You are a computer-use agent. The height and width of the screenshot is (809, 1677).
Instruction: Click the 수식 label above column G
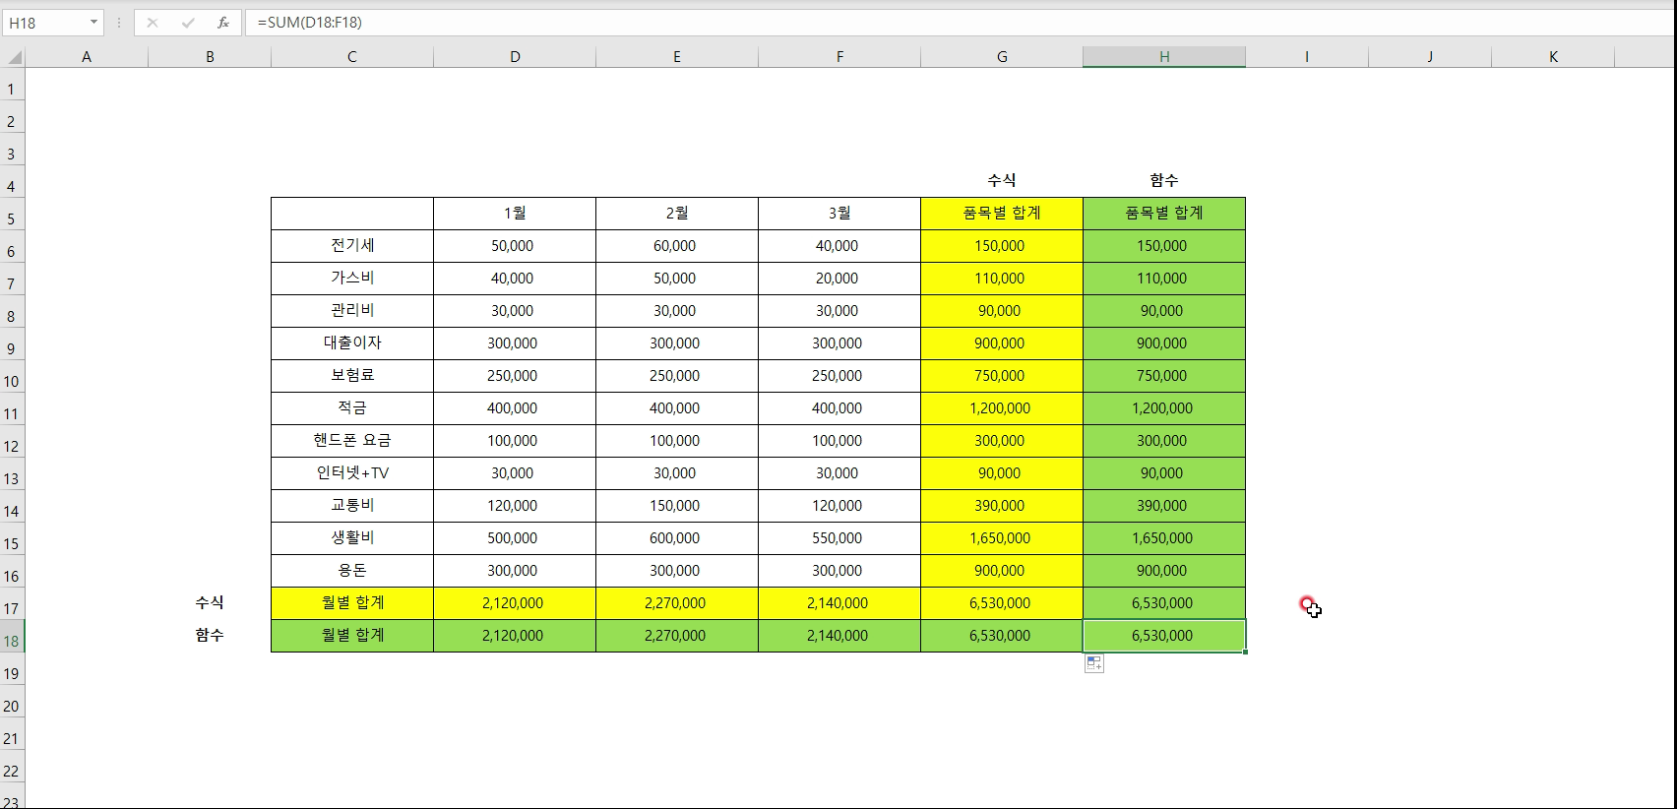(1002, 180)
